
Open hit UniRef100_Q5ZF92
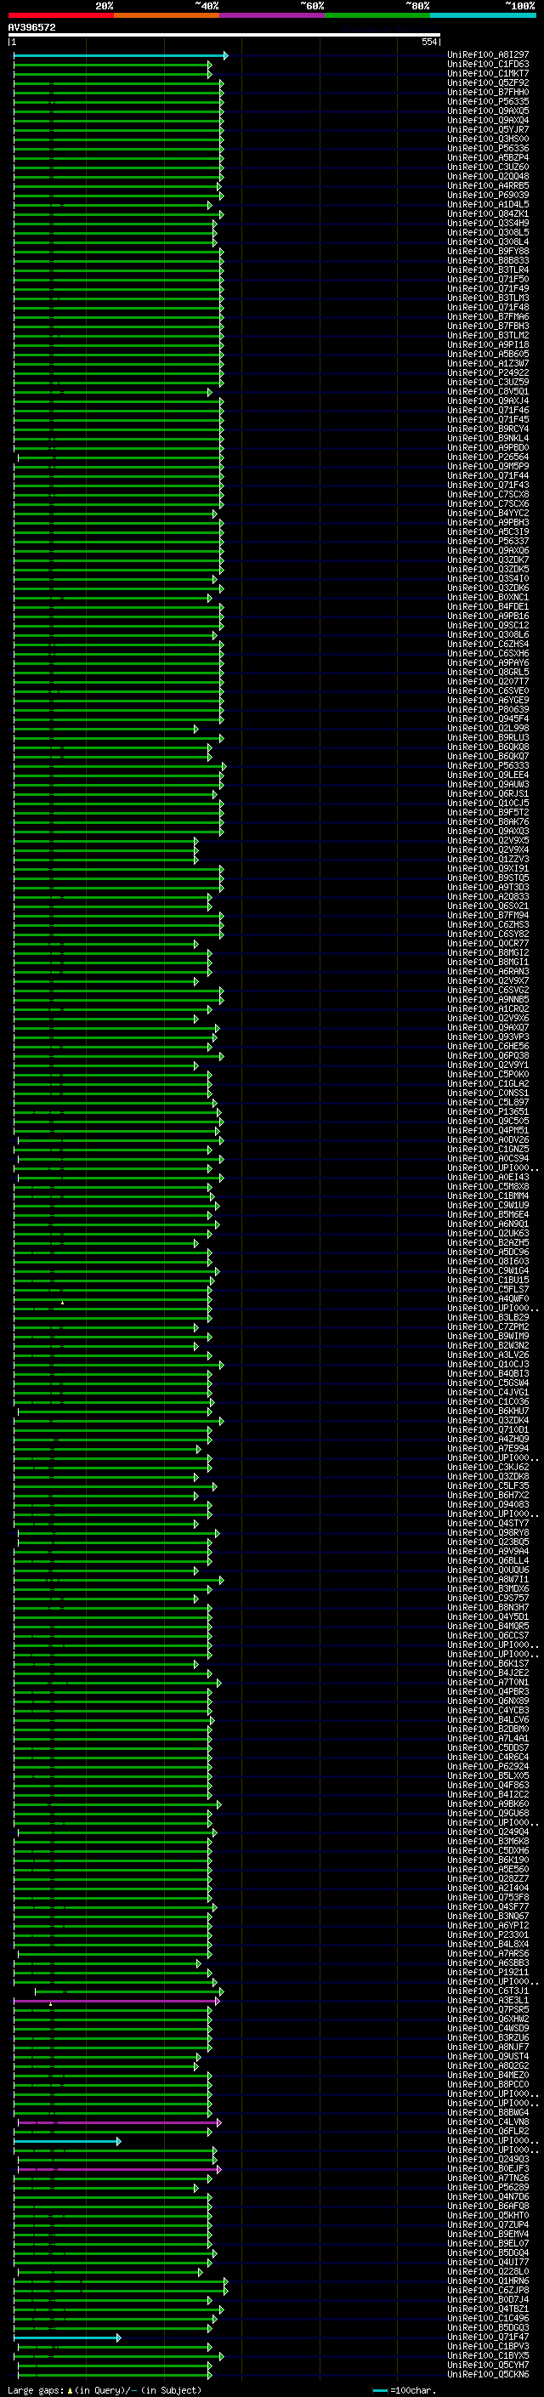(x=488, y=82)
